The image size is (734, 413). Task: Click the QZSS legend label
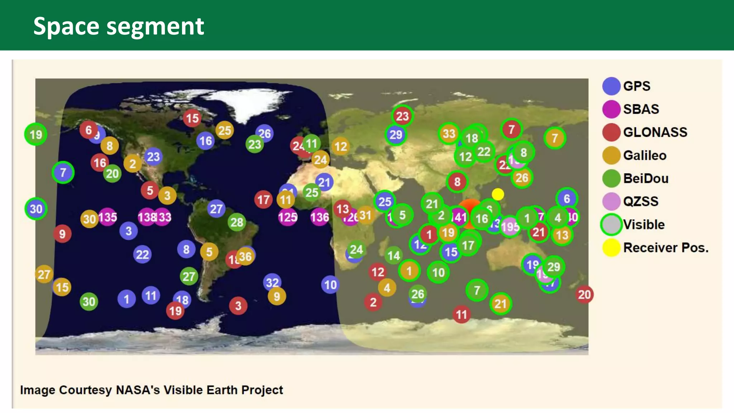click(640, 201)
